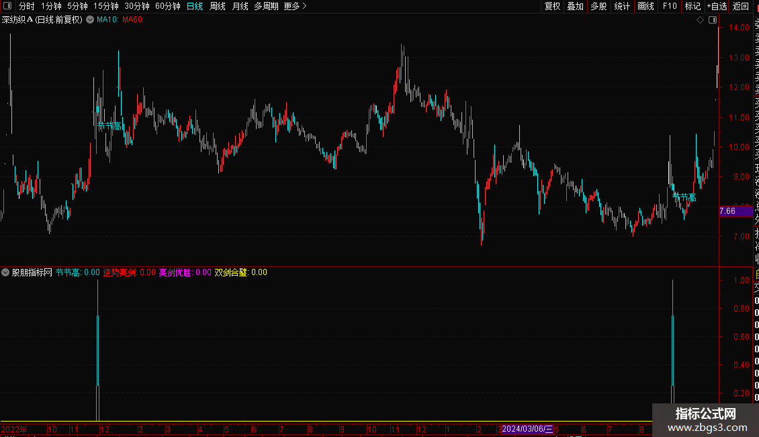Open the 统计 statistics tool

point(622,6)
